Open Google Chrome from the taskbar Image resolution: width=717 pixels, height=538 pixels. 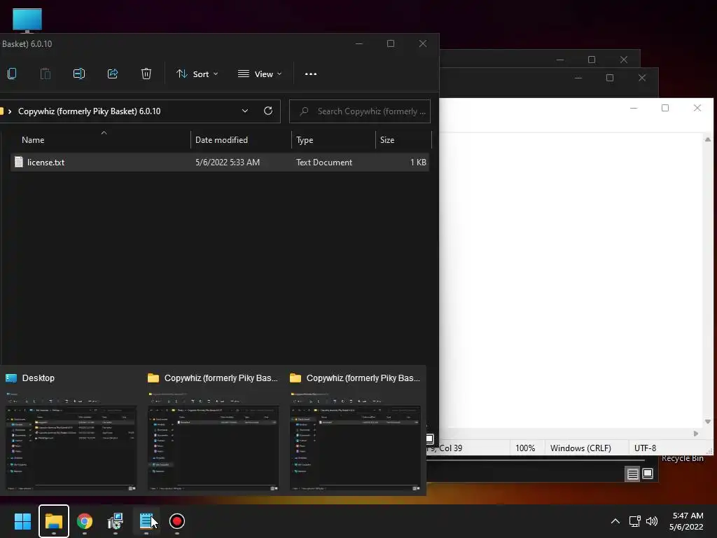click(85, 521)
